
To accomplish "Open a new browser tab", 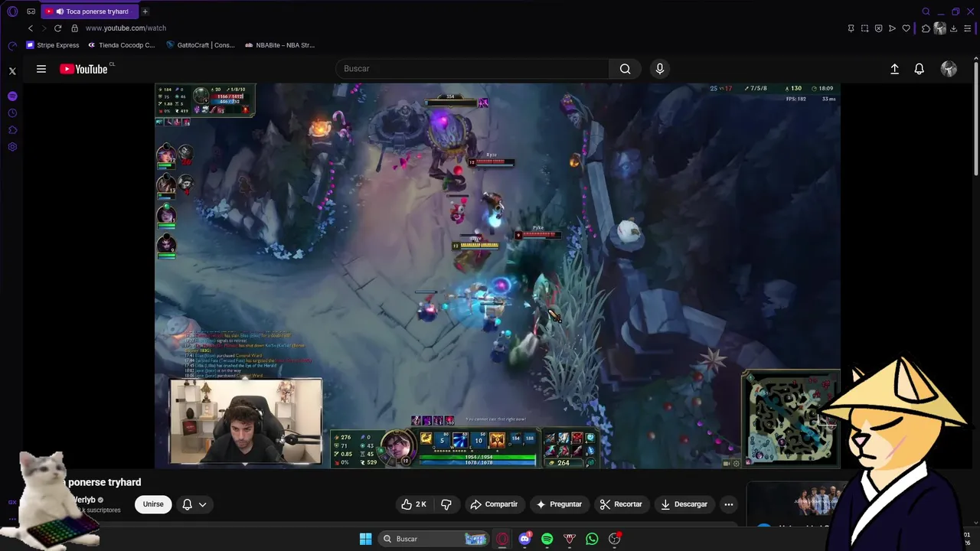I will (145, 11).
